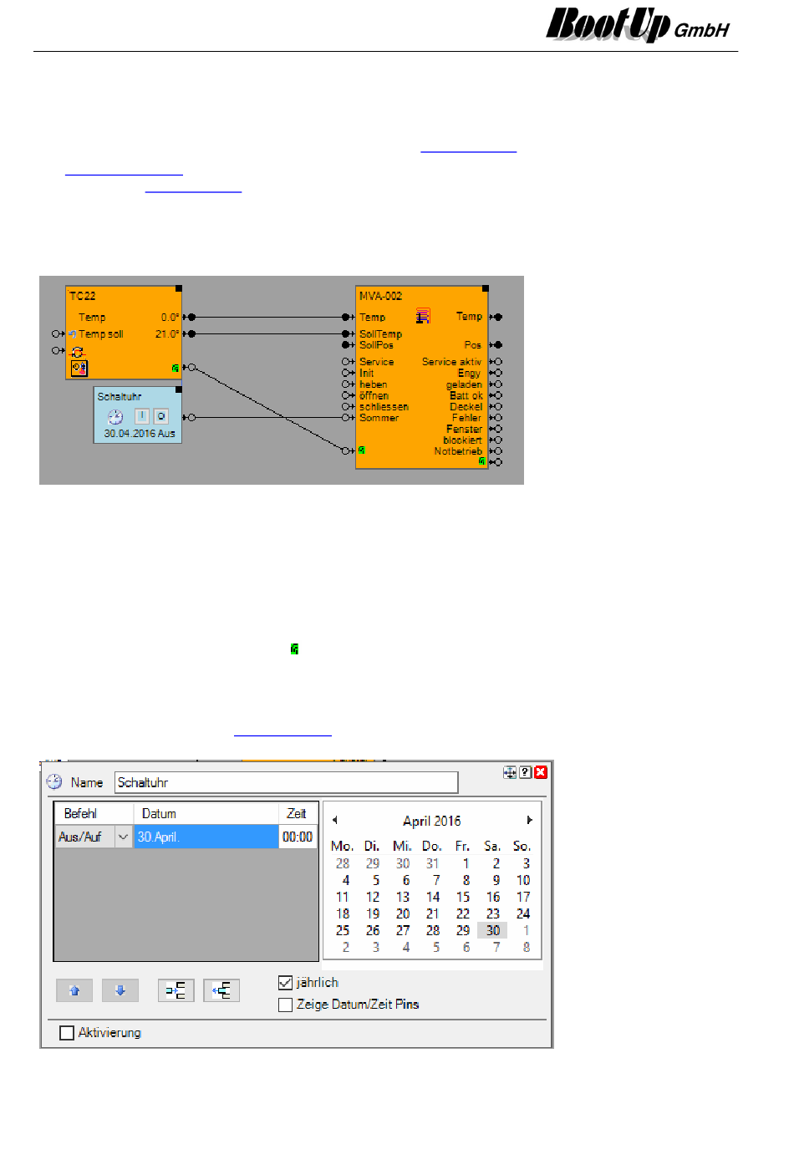
Task: Click the MVA-002 block title
Action: (x=380, y=296)
